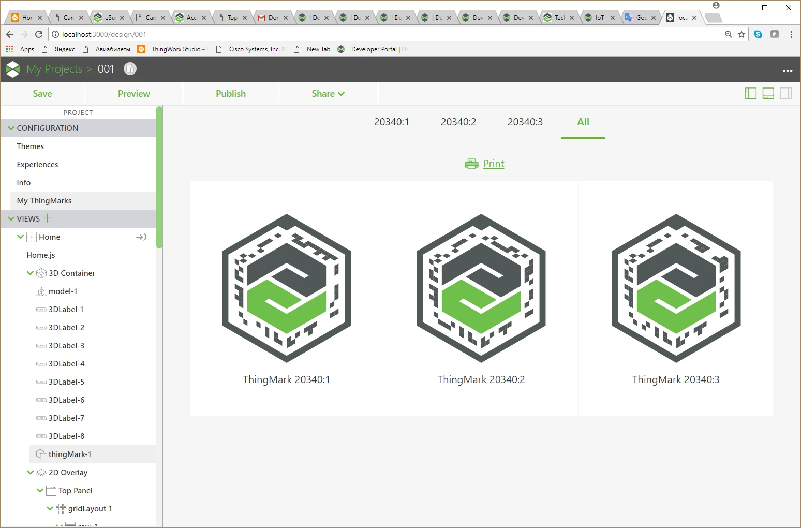
Task: Open Chrome's three-dot menu
Action: (792, 34)
